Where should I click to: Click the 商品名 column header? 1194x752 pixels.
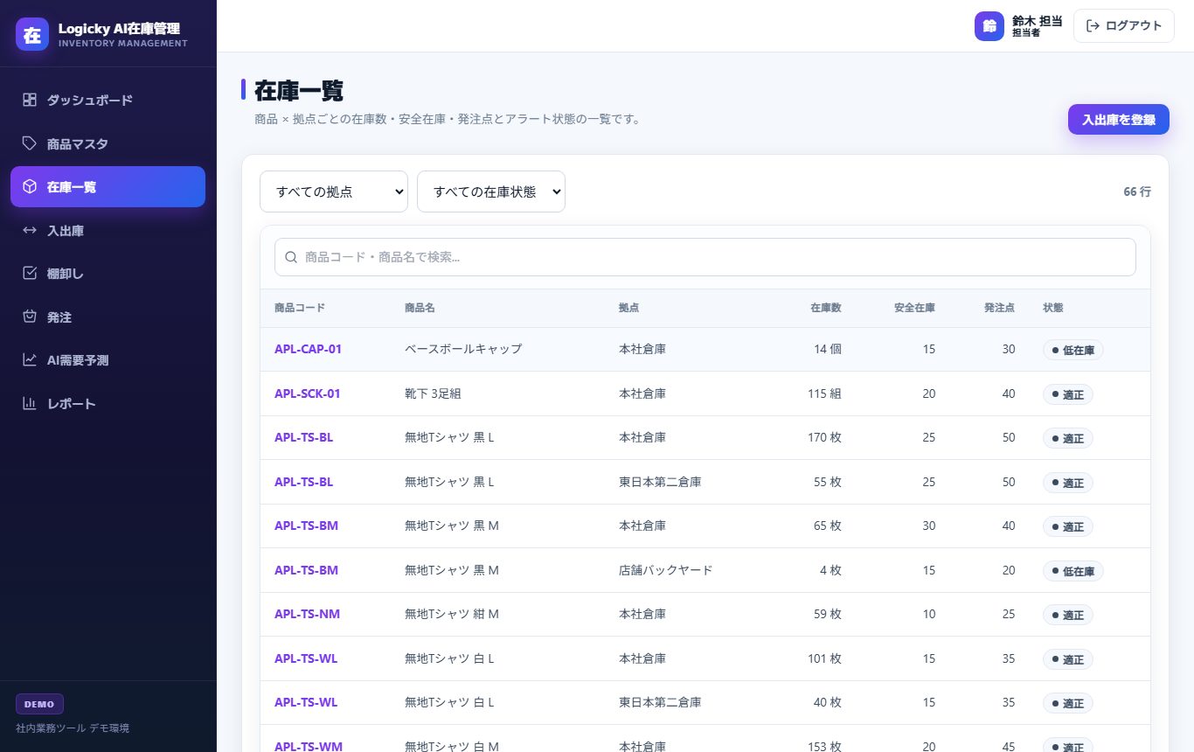[420, 308]
